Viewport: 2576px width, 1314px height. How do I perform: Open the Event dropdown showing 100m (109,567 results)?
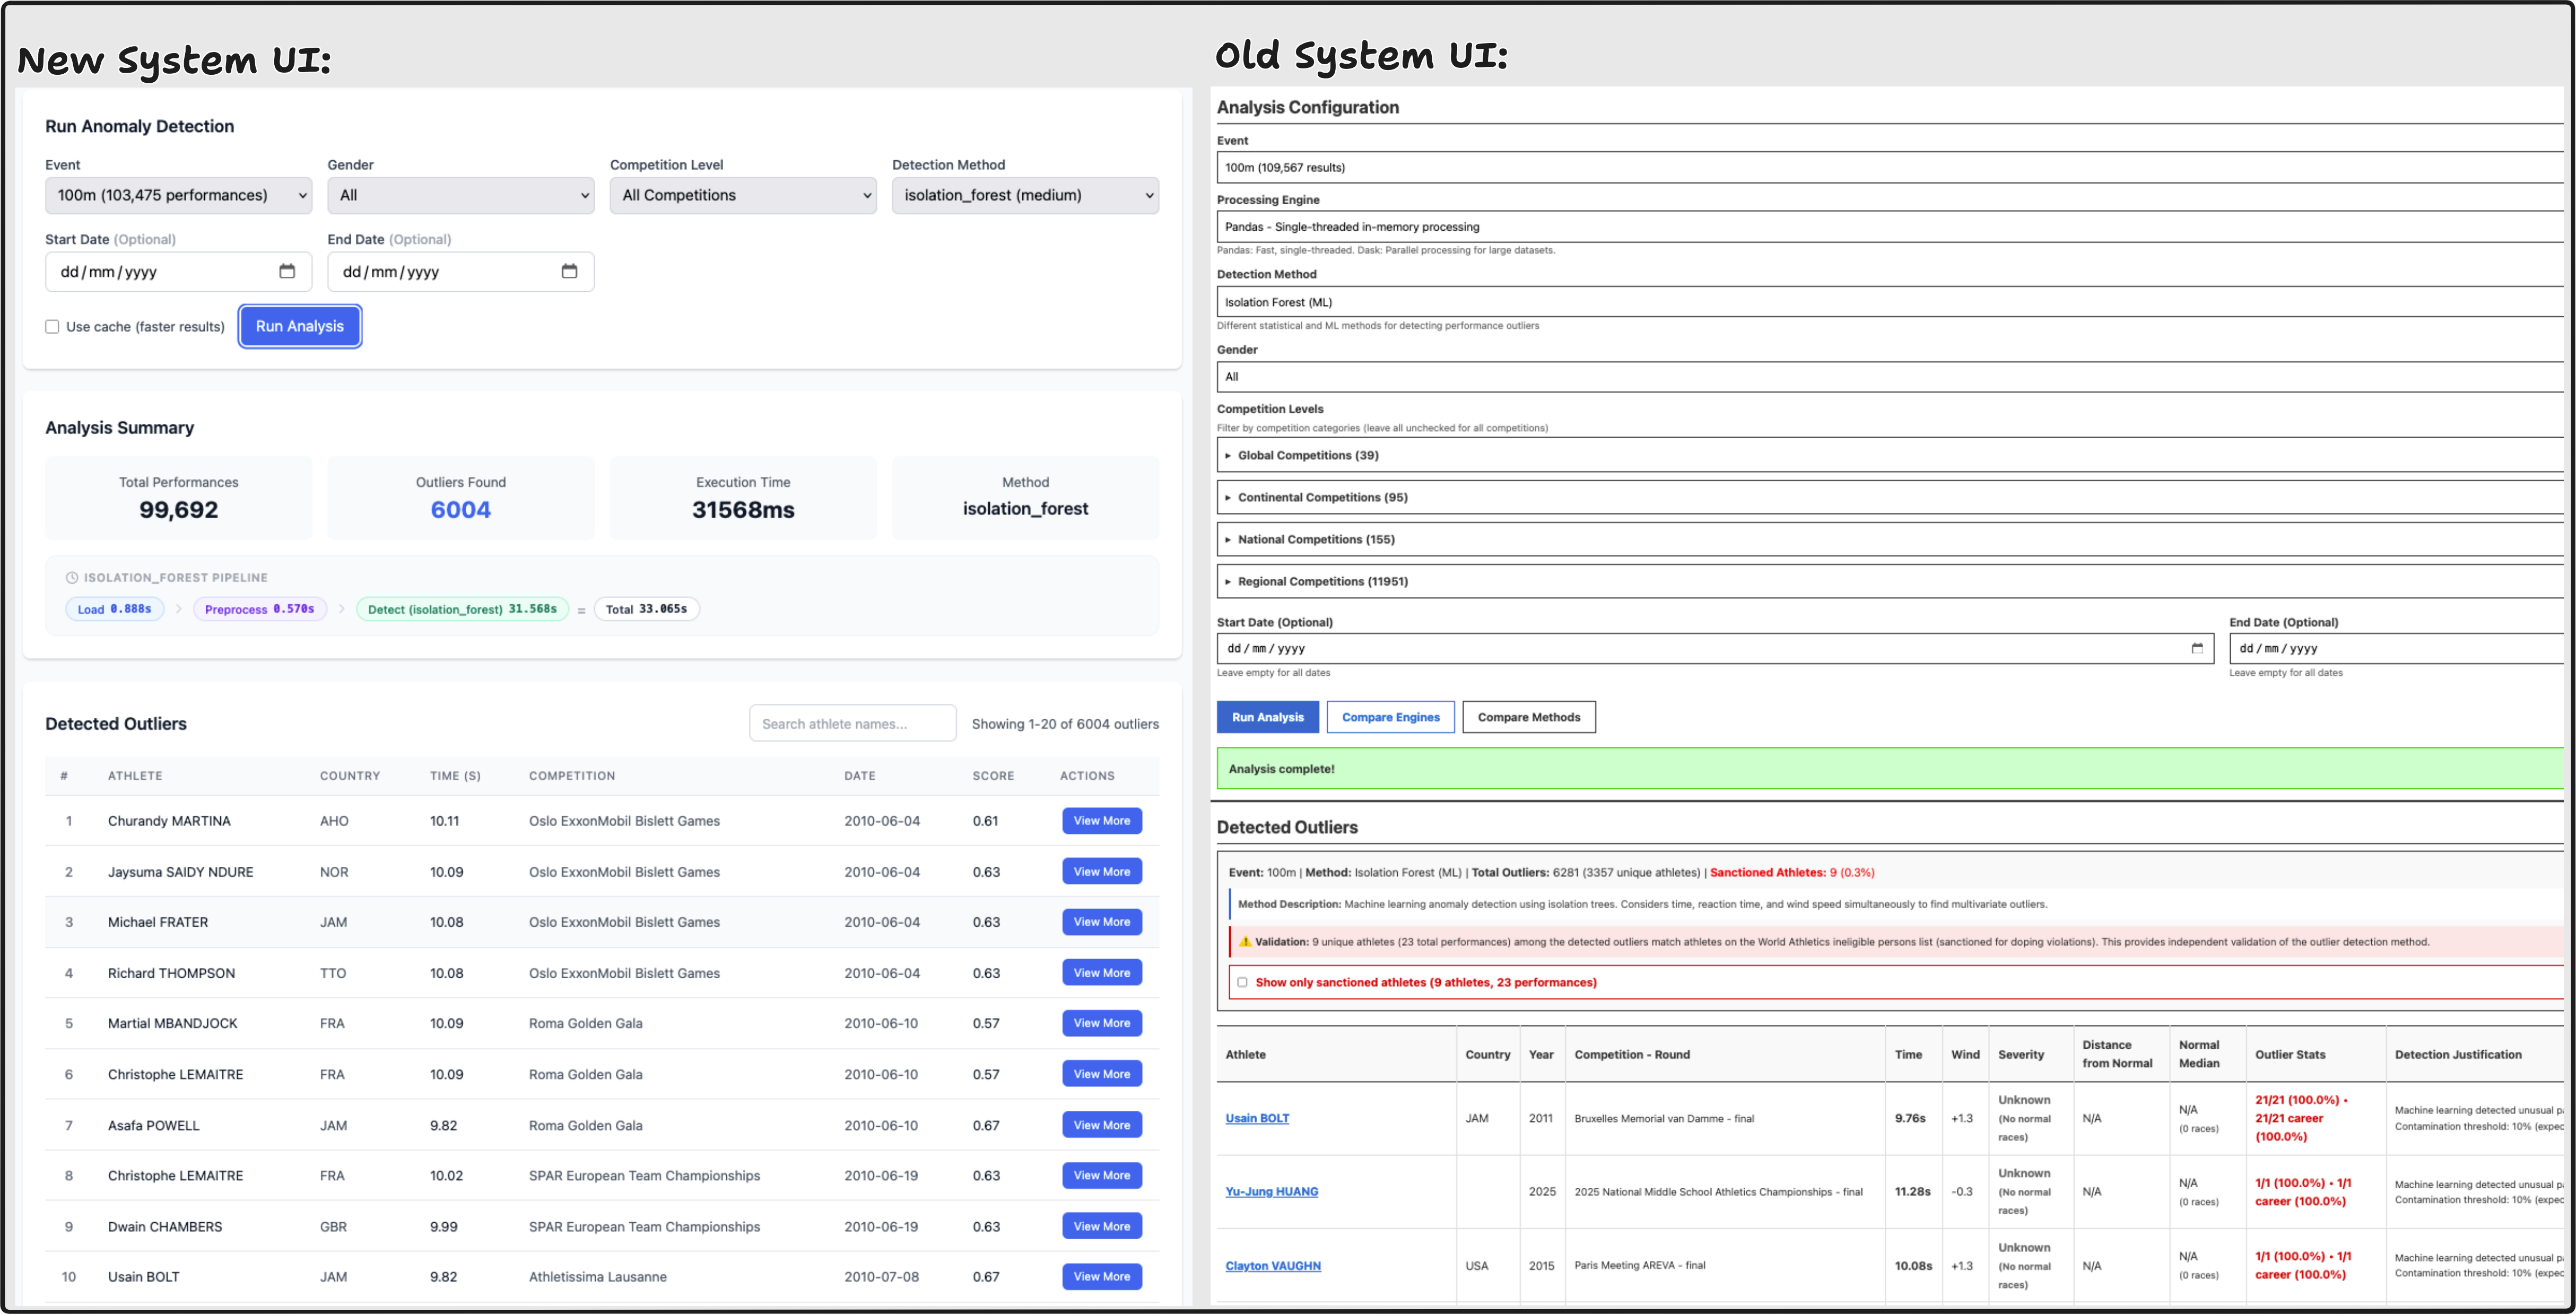pos(1890,167)
